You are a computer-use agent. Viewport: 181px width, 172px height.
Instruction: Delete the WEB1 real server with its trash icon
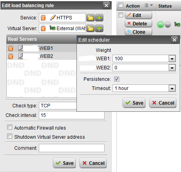[11, 48]
